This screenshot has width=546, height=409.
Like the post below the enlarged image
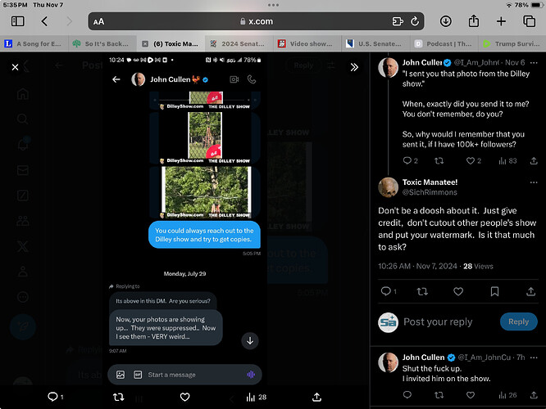185,397
